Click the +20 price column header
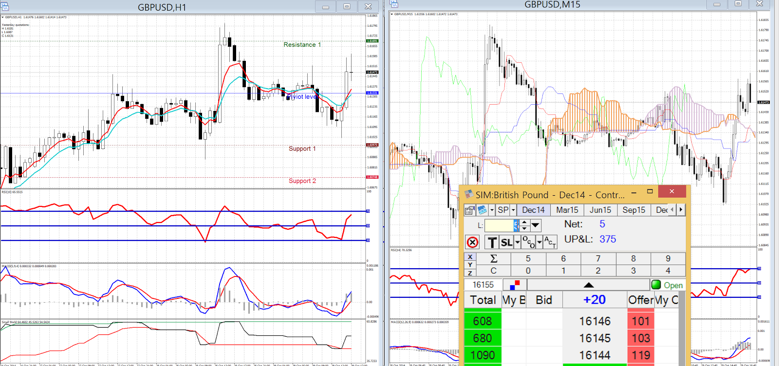Viewport: 779px width, 366px height. (x=594, y=300)
